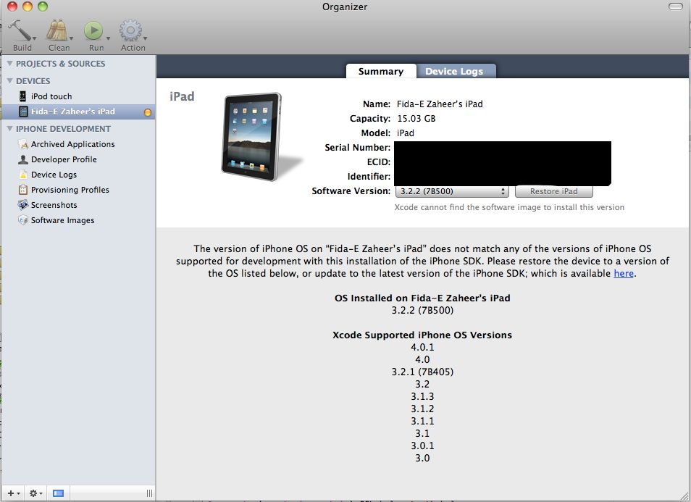Click the orange status dot beside iPad
Image resolution: width=691 pixels, height=502 pixels.
[148, 112]
